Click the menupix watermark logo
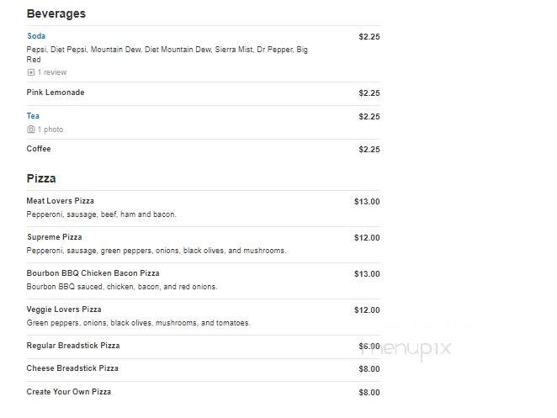557x418 pixels. (406, 349)
